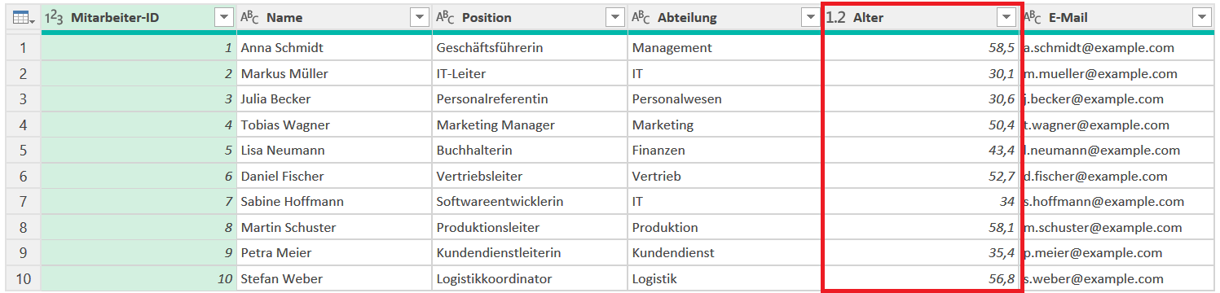Change the text data type icon of Name
This screenshot has height=293, width=1220.
(x=249, y=17)
